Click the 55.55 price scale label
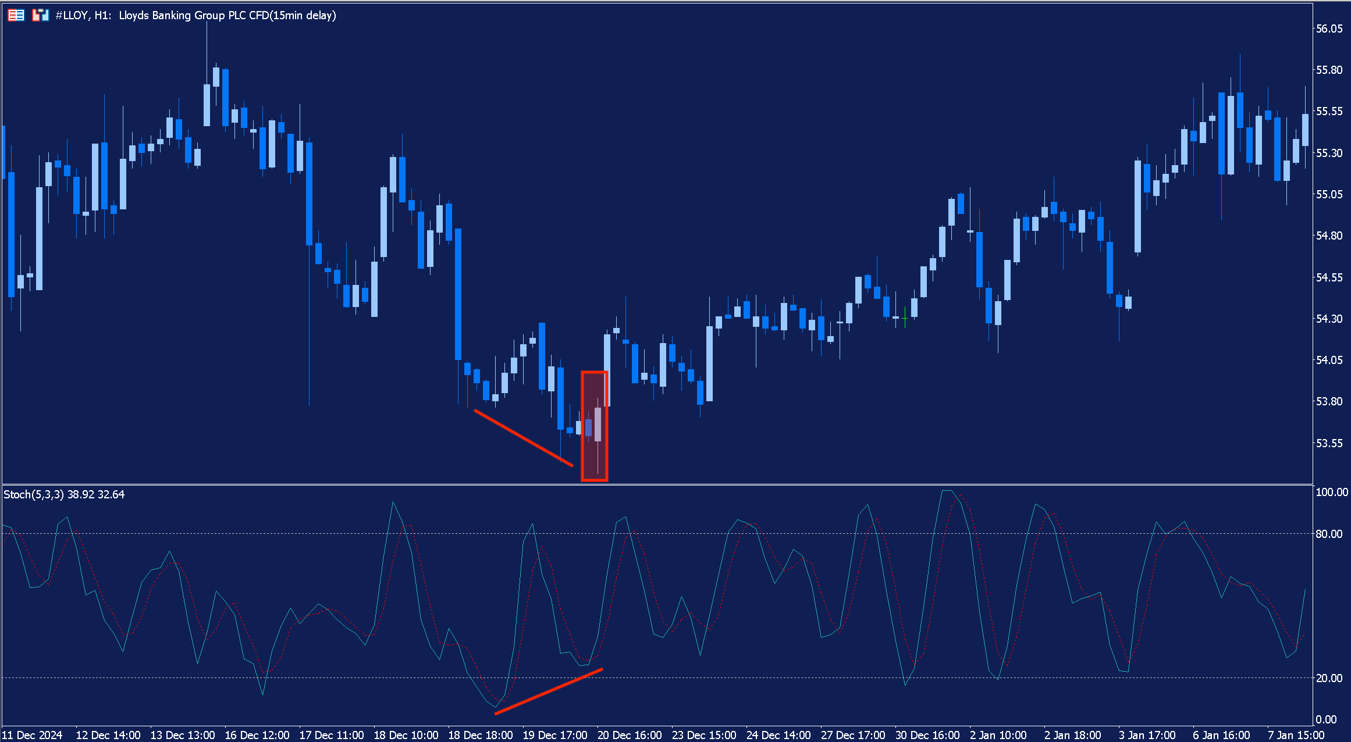Screen dimensions: 1351x742 tap(1329, 111)
